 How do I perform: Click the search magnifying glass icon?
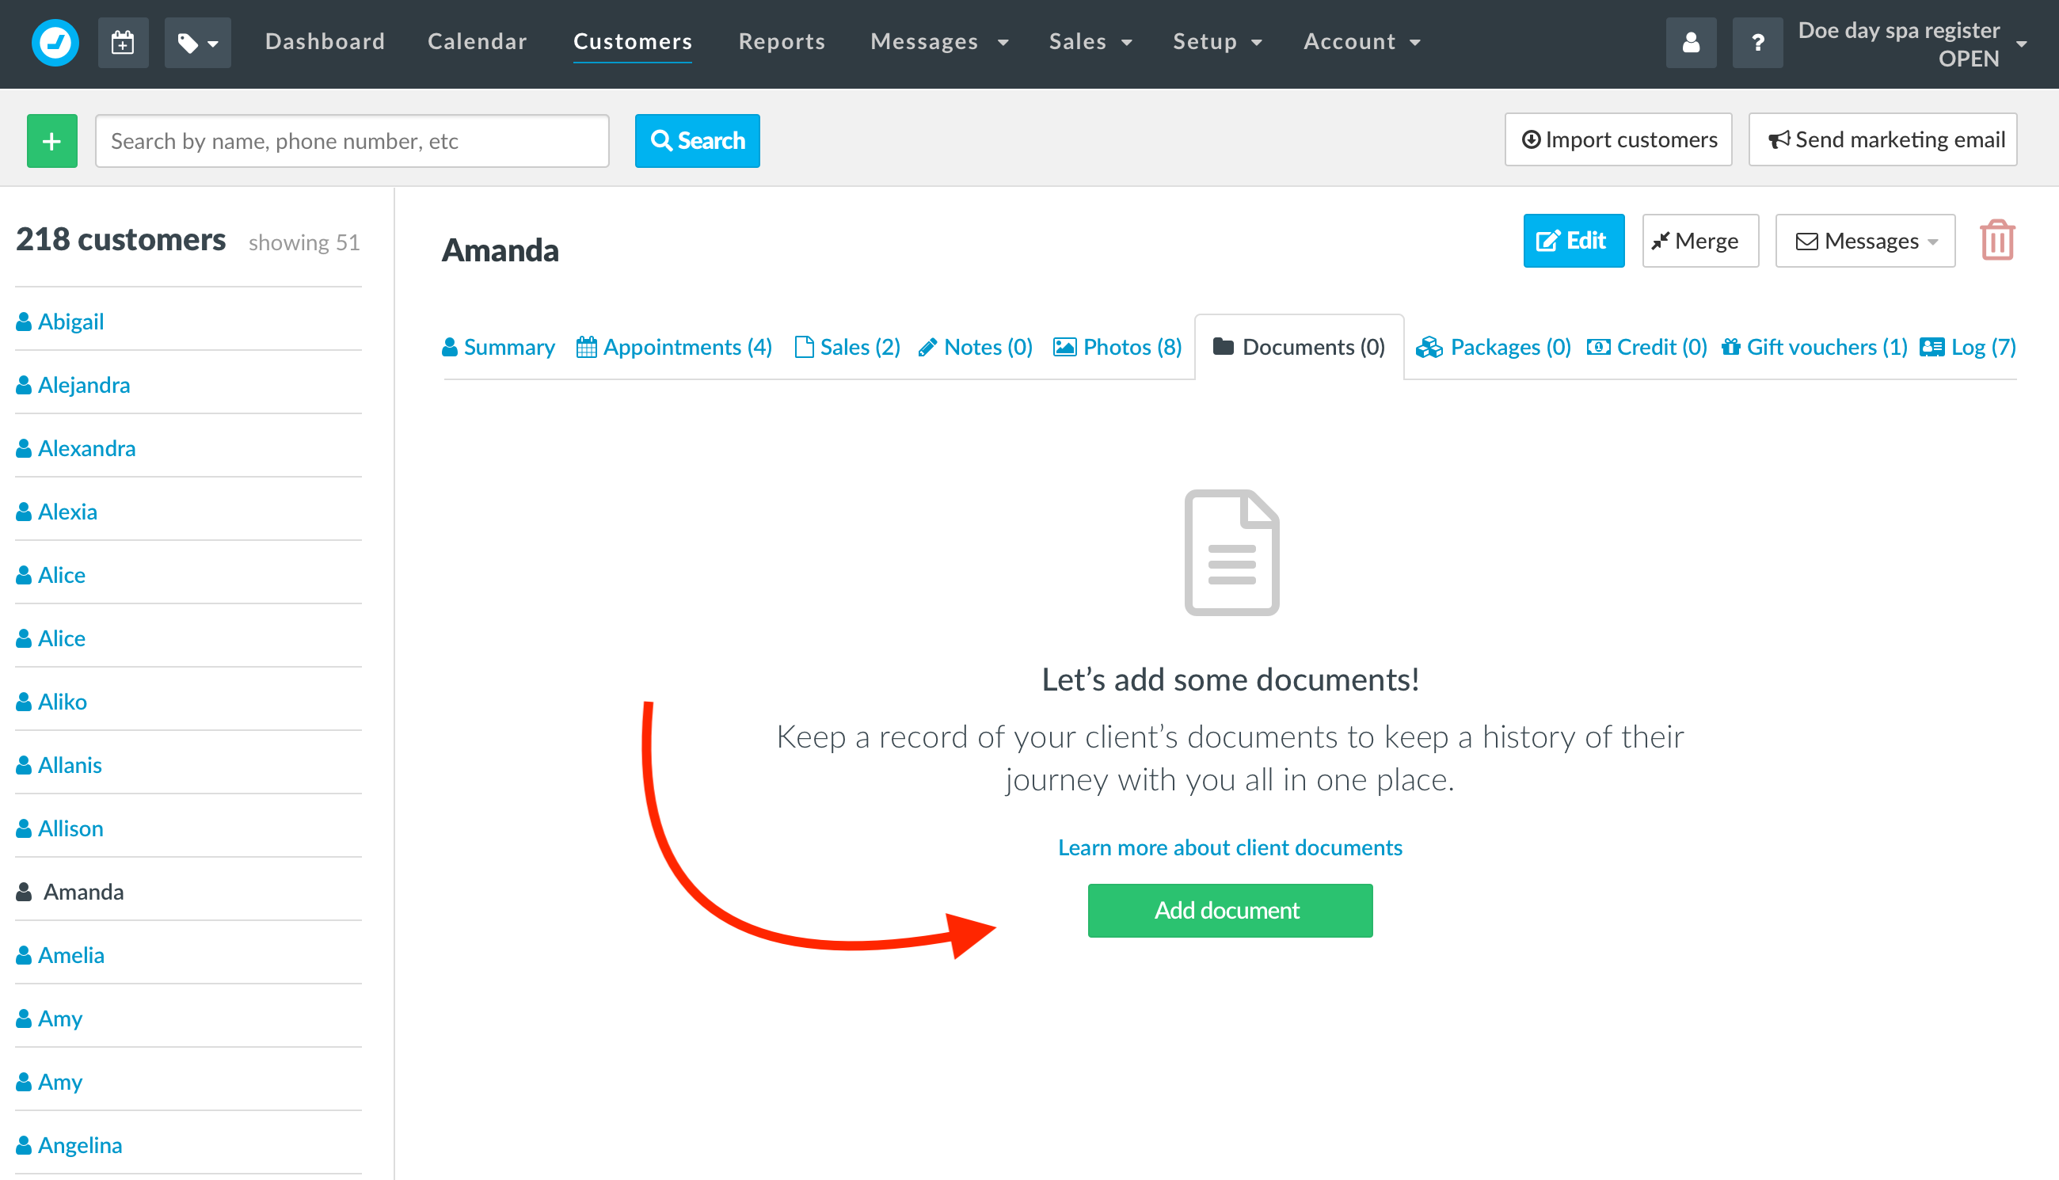coord(662,140)
